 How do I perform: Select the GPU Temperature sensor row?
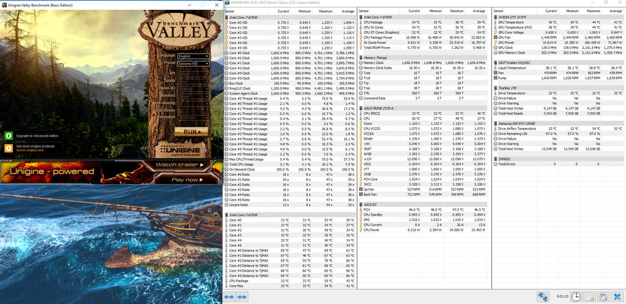coord(558,22)
